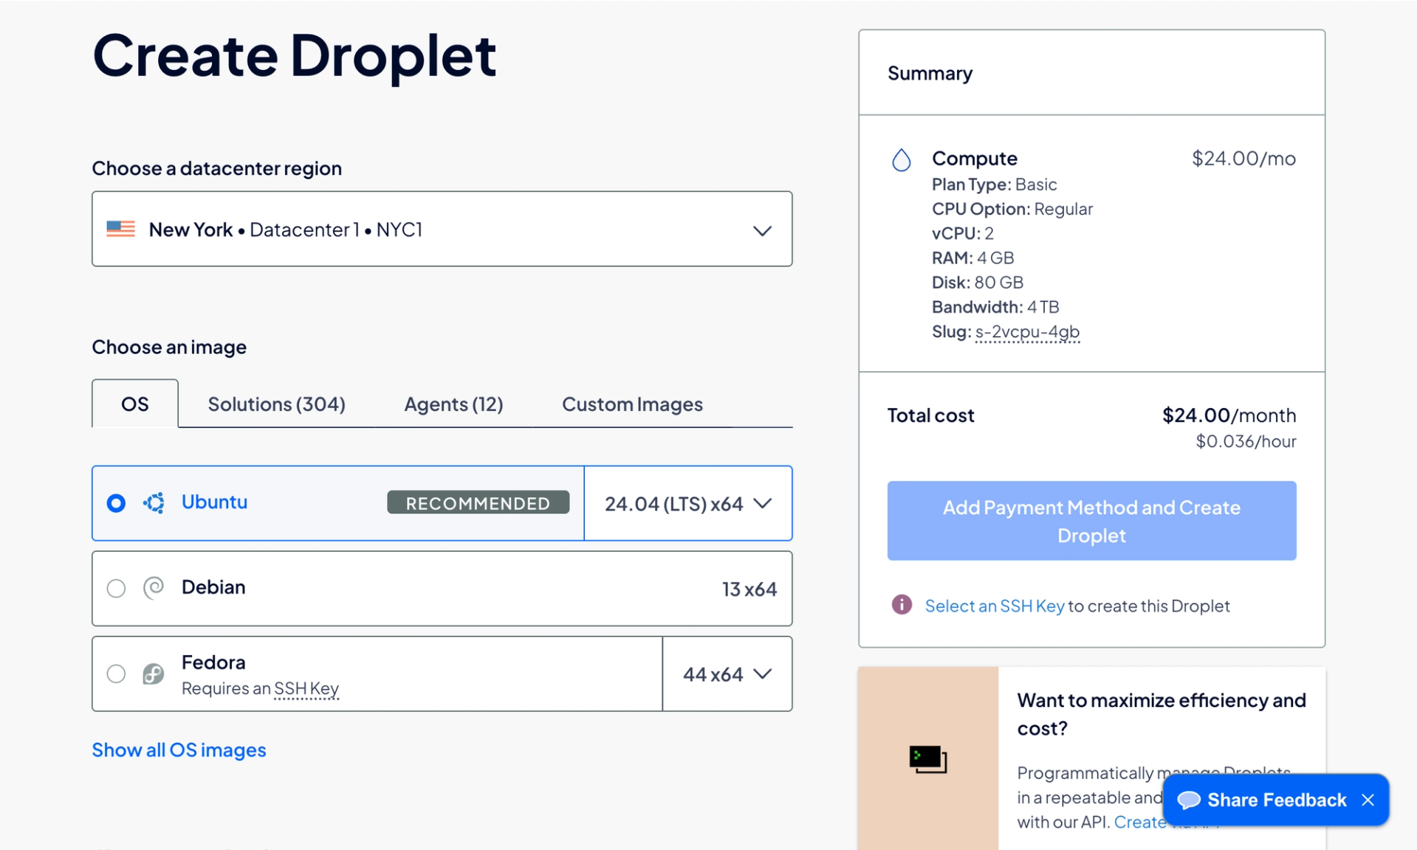Click the speech bubble icon in Share Feedback
The width and height of the screenshot is (1417, 850).
point(1188,800)
